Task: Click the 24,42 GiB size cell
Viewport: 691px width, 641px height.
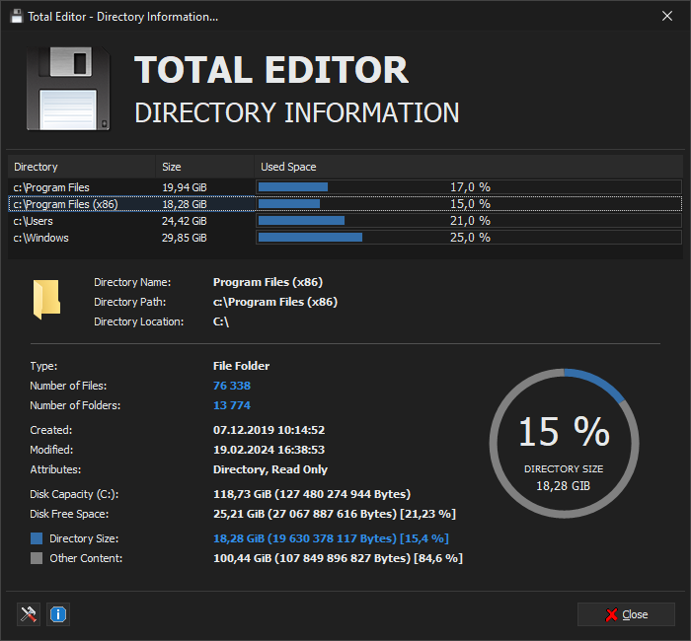Action: pyautogui.click(x=185, y=221)
